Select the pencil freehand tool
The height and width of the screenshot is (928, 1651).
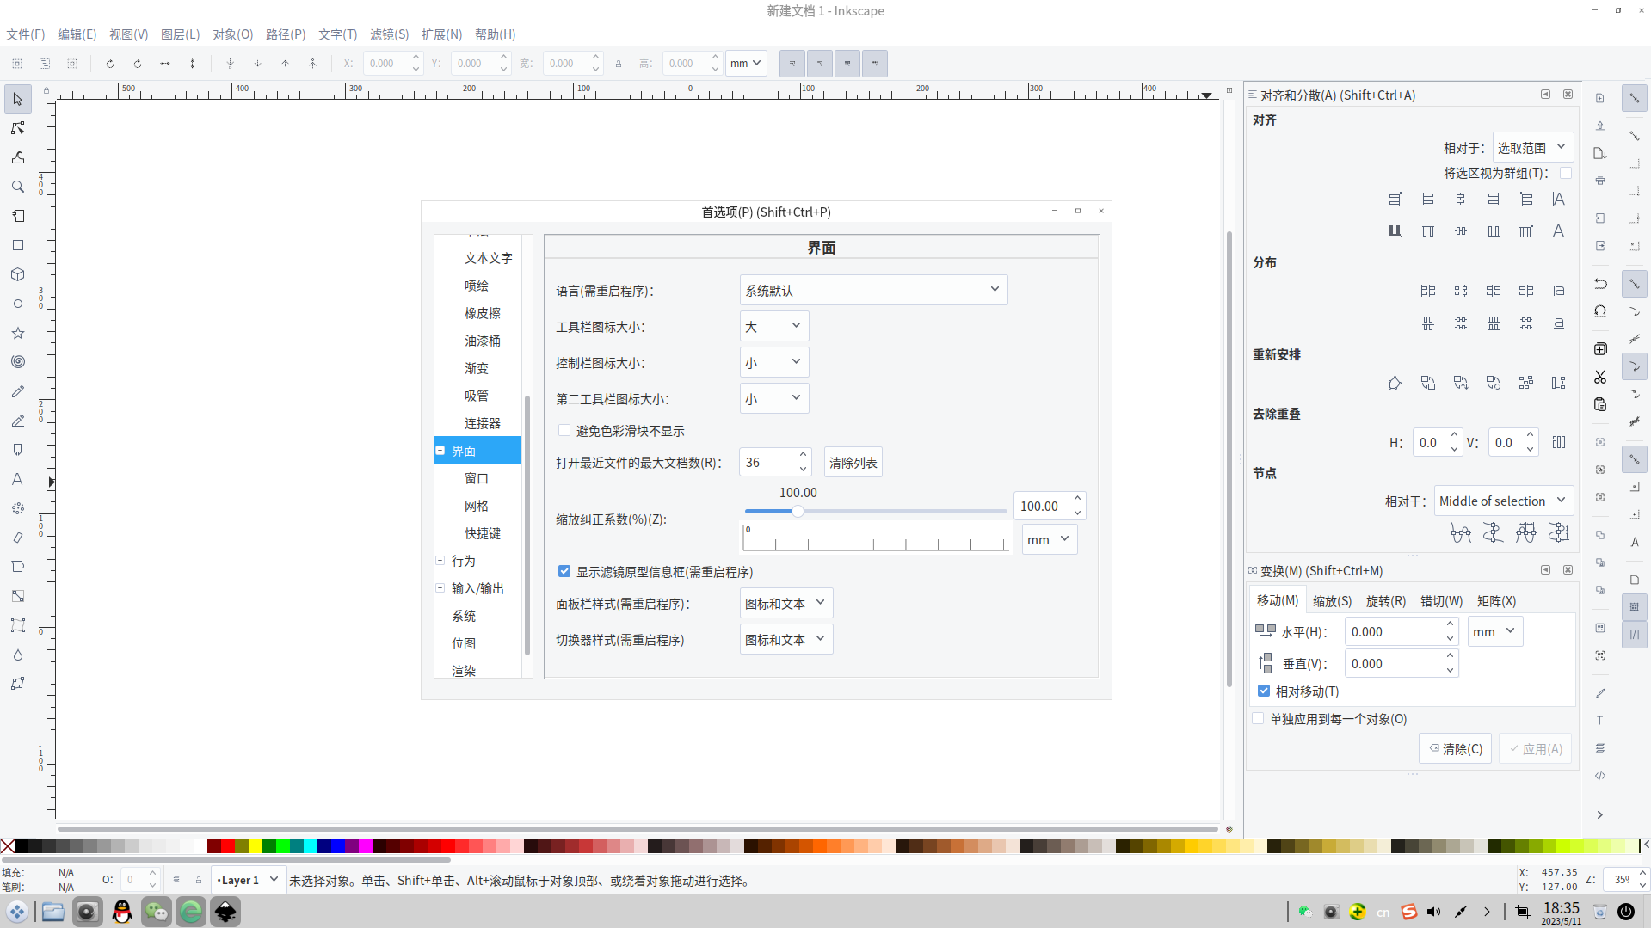(x=18, y=391)
